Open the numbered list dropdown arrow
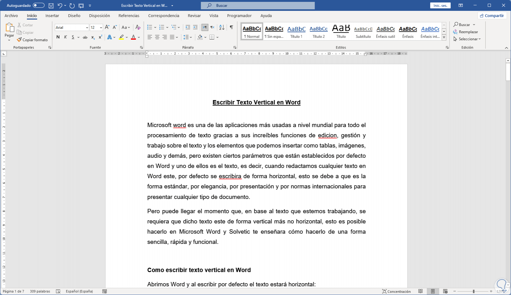Screen dimensions: 511x295 tap(167, 28)
